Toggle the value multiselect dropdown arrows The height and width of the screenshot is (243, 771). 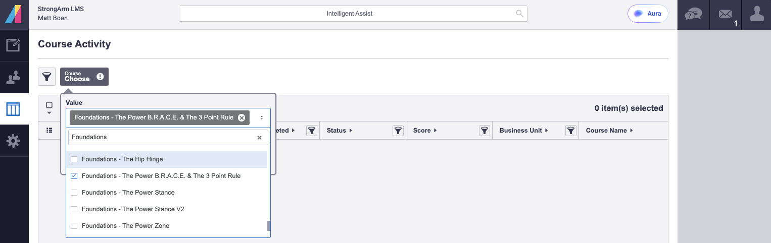[262, 117]
